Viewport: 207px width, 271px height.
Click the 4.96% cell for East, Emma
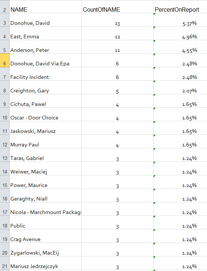point(180,33)
